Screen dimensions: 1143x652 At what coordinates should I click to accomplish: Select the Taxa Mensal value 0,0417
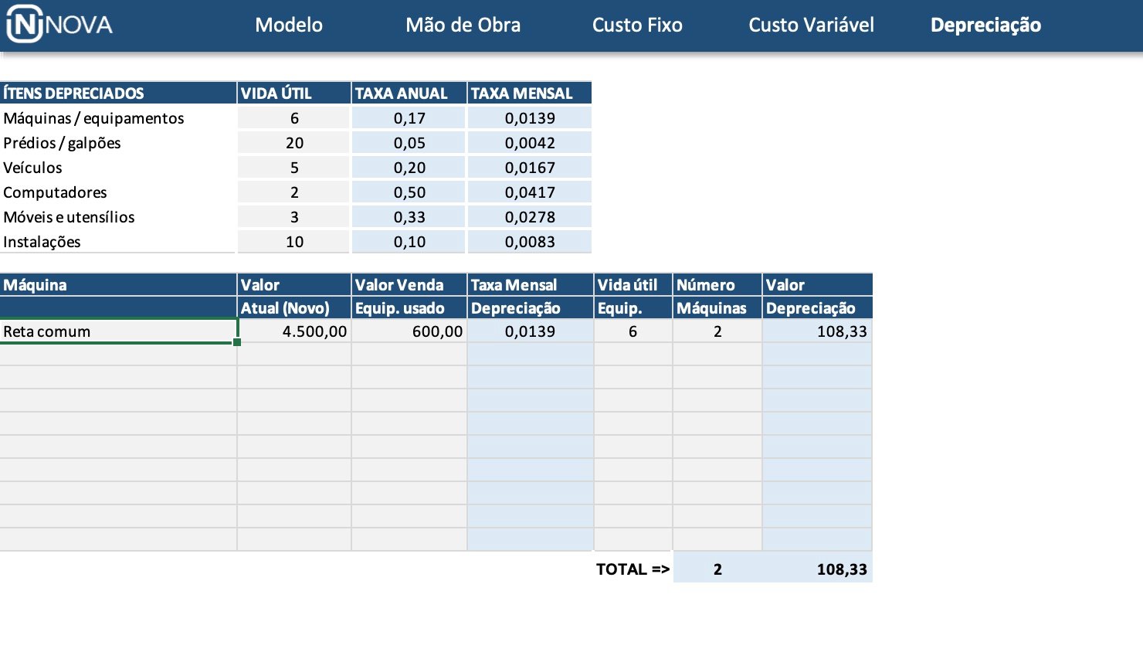pyautogui.click(x=530, y=192)
